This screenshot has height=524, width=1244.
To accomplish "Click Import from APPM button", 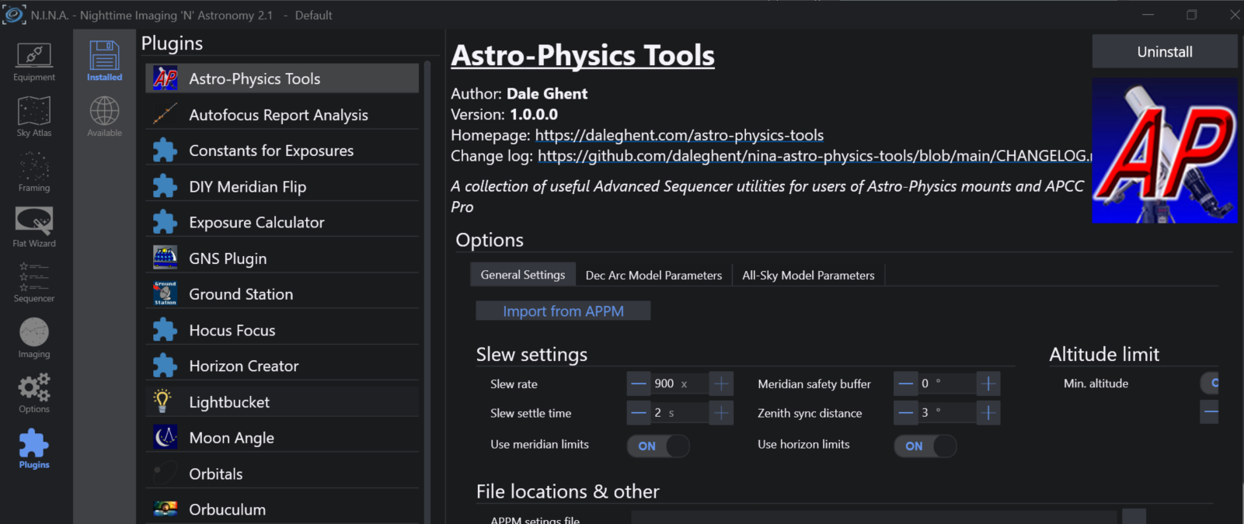I will (x=563, y=311).
